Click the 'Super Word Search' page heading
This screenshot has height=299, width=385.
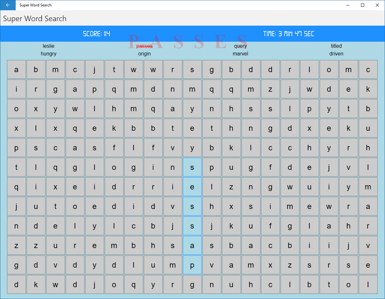35,19
